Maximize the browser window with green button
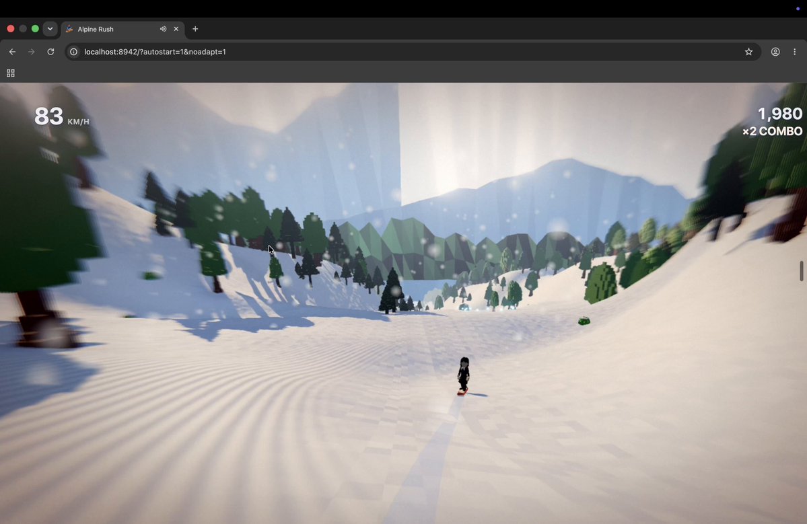807x524 pixels. [x=35, y=29]
